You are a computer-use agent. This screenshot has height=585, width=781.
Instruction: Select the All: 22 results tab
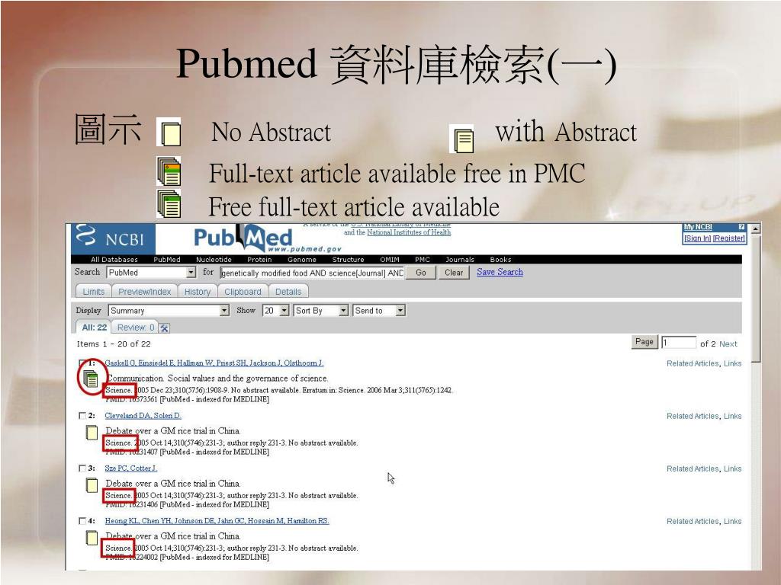[x=94, y=328]
